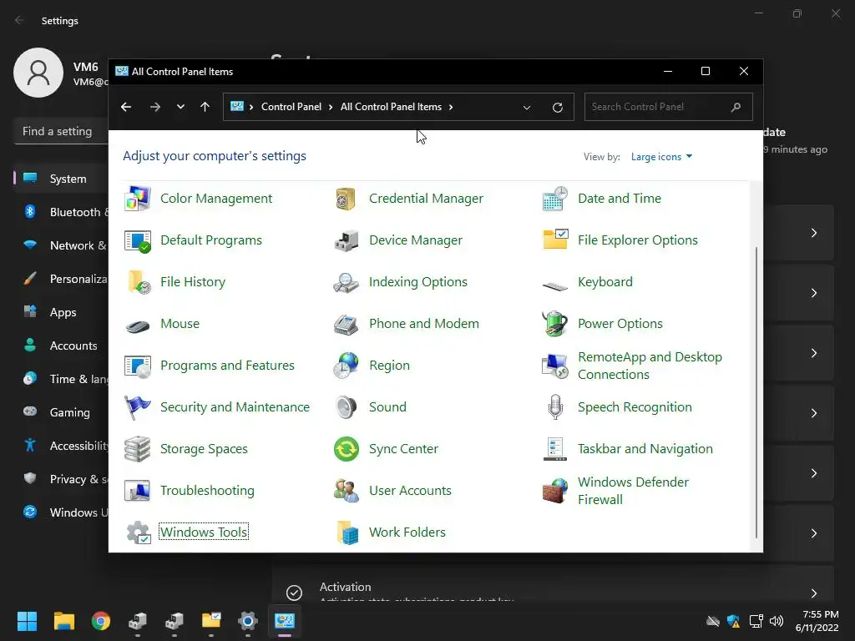
Task: Click the Windows Tools text link
Action: pos(204,532)
